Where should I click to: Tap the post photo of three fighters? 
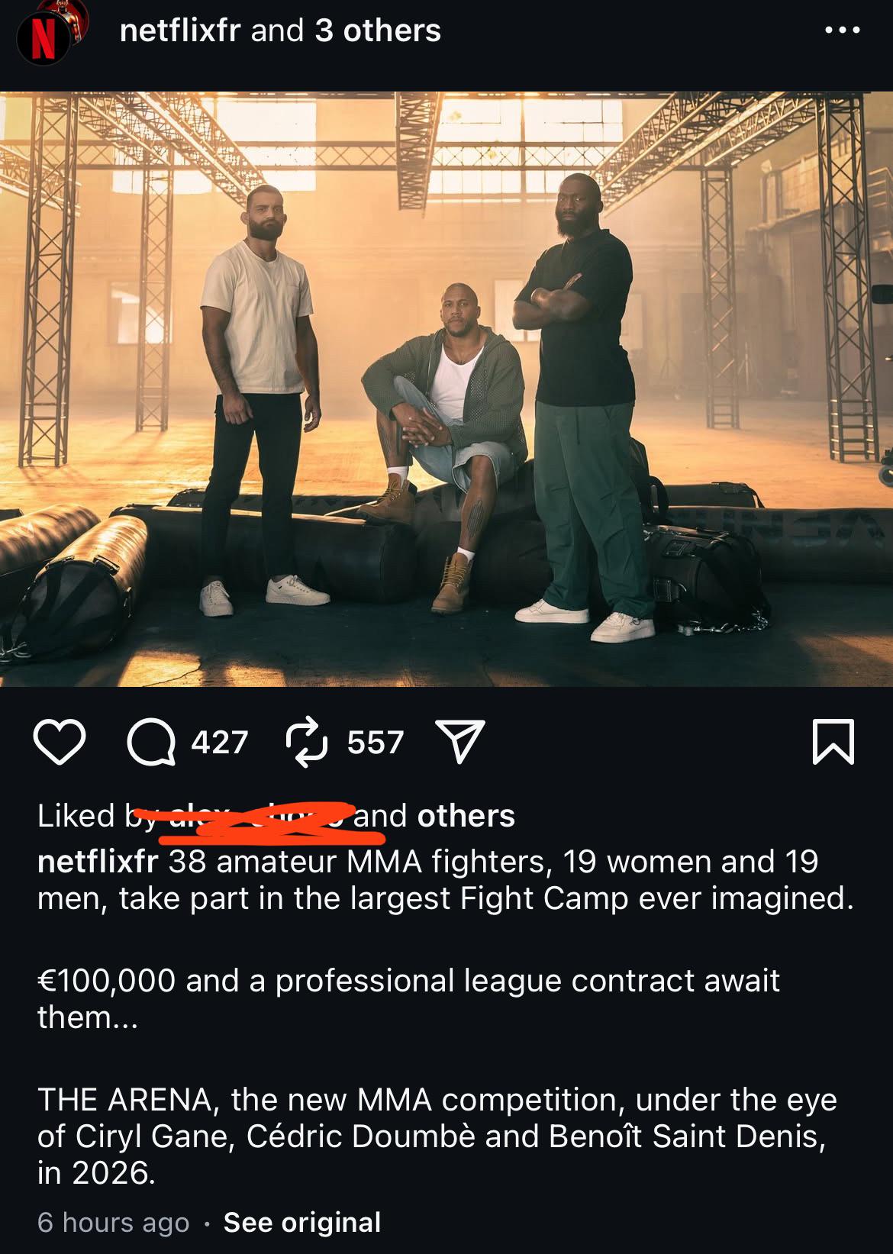tap(446, 389)
